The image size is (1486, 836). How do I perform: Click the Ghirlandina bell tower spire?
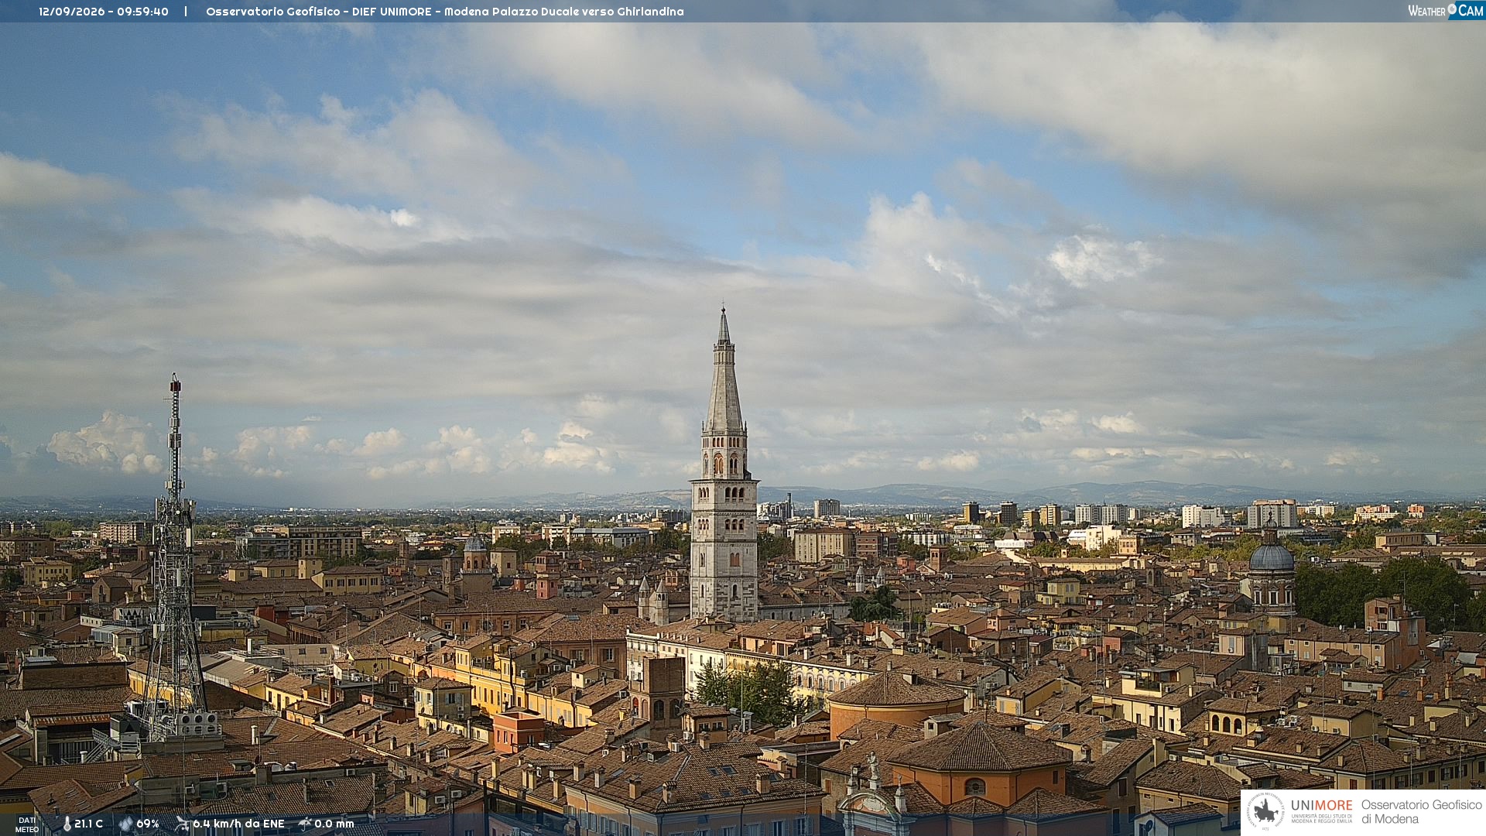[x=724, y=372]
